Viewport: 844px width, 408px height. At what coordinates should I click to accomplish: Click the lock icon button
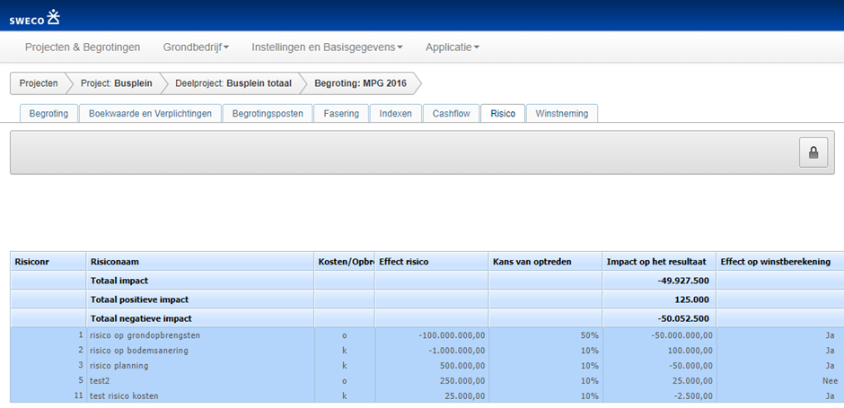coord(813,152)
